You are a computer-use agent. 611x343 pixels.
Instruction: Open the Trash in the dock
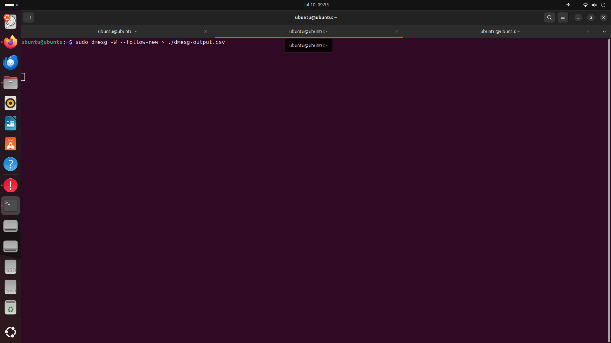[x=11, y=308]
